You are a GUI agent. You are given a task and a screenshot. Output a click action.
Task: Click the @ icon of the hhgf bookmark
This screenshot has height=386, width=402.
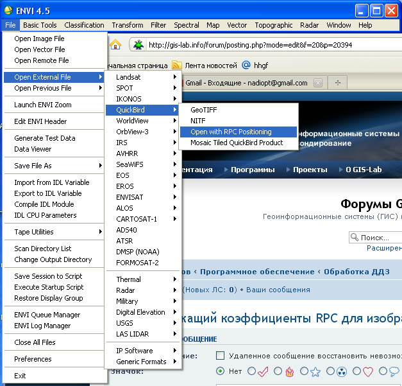click(246, 65)
